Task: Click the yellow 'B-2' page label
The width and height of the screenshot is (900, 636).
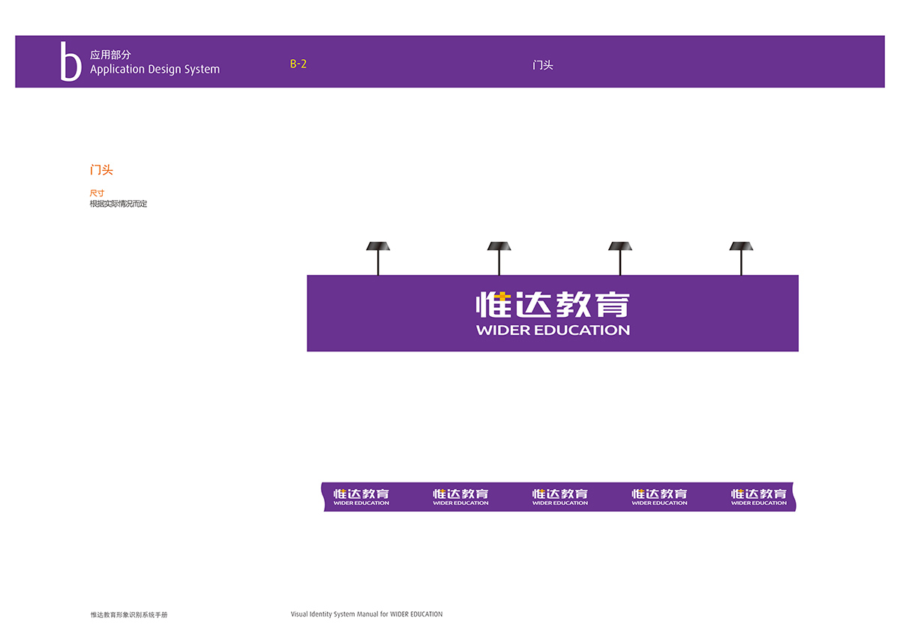Action: click(x=298, y=64)
